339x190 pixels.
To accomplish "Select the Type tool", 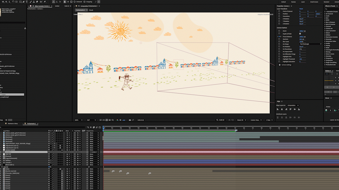I will pos(27,2).
